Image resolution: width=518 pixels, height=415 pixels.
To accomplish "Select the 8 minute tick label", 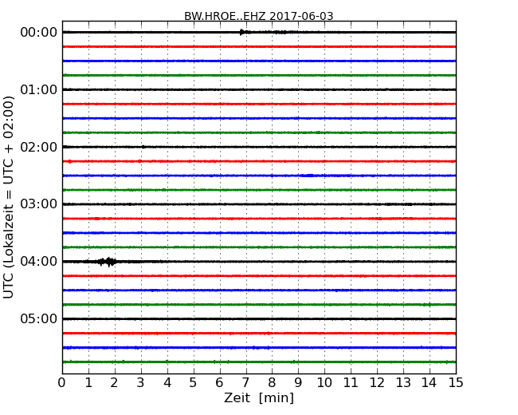I will (272, 382).
